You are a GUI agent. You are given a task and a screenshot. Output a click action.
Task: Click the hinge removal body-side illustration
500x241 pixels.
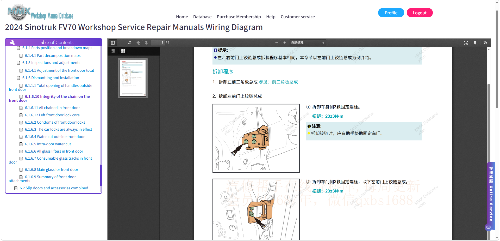(x=256, y=138)
